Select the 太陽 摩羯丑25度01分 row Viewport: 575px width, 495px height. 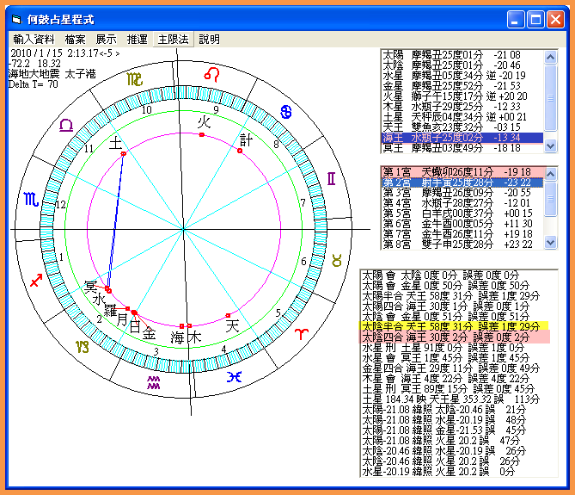pos(462,55)
